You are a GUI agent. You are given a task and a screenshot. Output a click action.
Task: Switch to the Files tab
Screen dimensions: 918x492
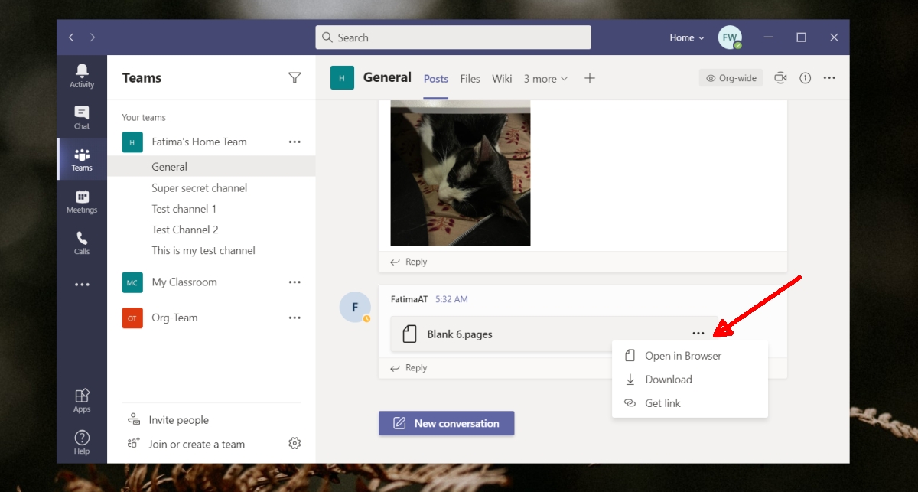[x=470, y=78]
